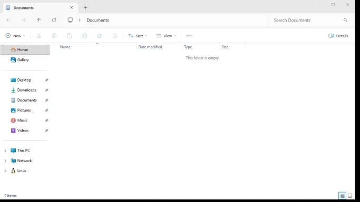Image resolution: width=360 pixels, height=202 pixels.
Task: Click the Copy icon in toolbar
Action: point(54,36)
